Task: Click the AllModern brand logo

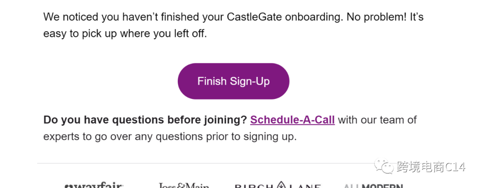Action: coord(373,186)
